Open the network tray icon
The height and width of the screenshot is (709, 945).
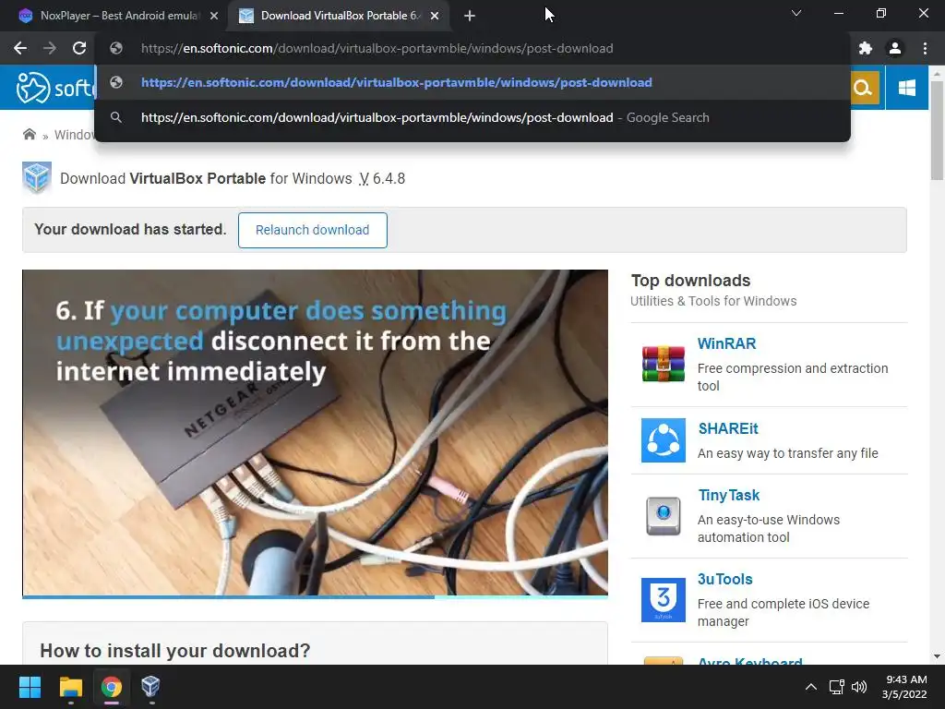pos(836,687)
